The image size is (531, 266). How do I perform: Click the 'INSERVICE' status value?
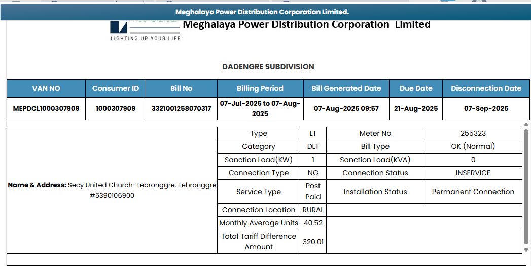(x=473, y=173)
